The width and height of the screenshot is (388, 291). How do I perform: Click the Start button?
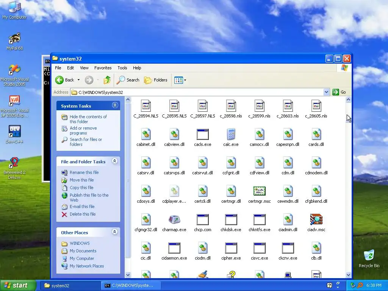click(18, 285)
